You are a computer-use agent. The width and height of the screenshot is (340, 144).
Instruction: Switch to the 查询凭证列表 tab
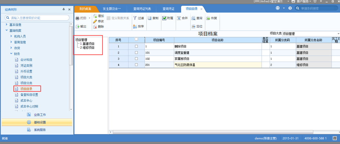pyautogui.click(x=142, y=9)
